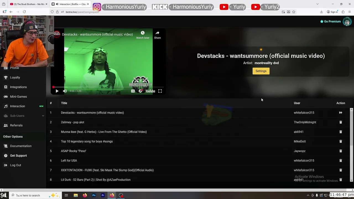Click 'Lil Durk - 52 Bars (Part 2)' title
The height and width of the screenshot is (199, 354).
point(96,180)
